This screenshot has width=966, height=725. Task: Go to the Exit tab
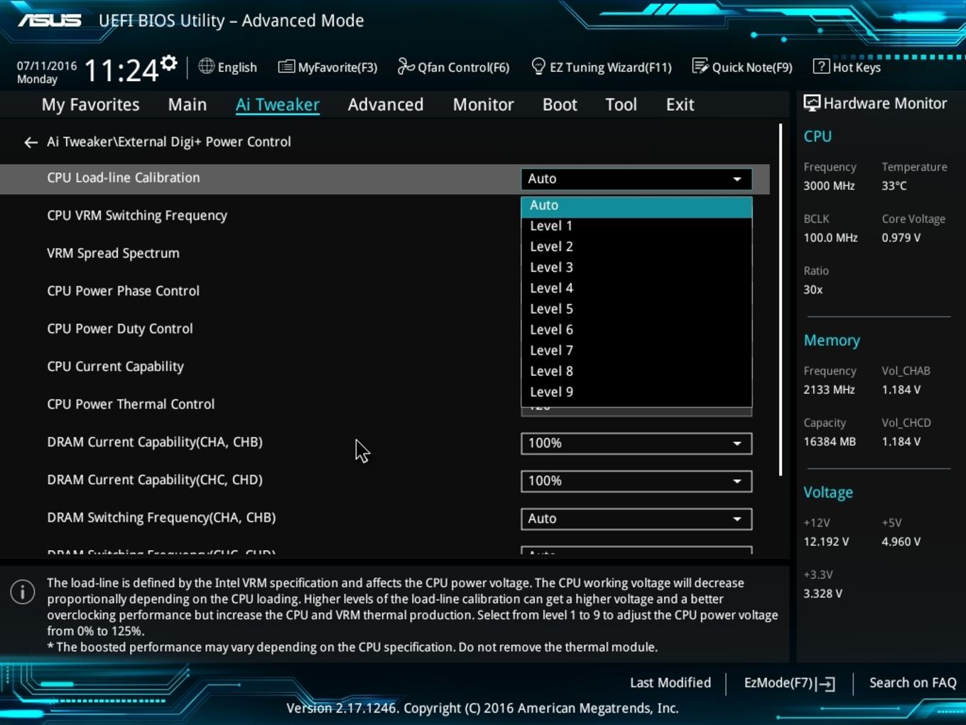click(x=680, y=104)
